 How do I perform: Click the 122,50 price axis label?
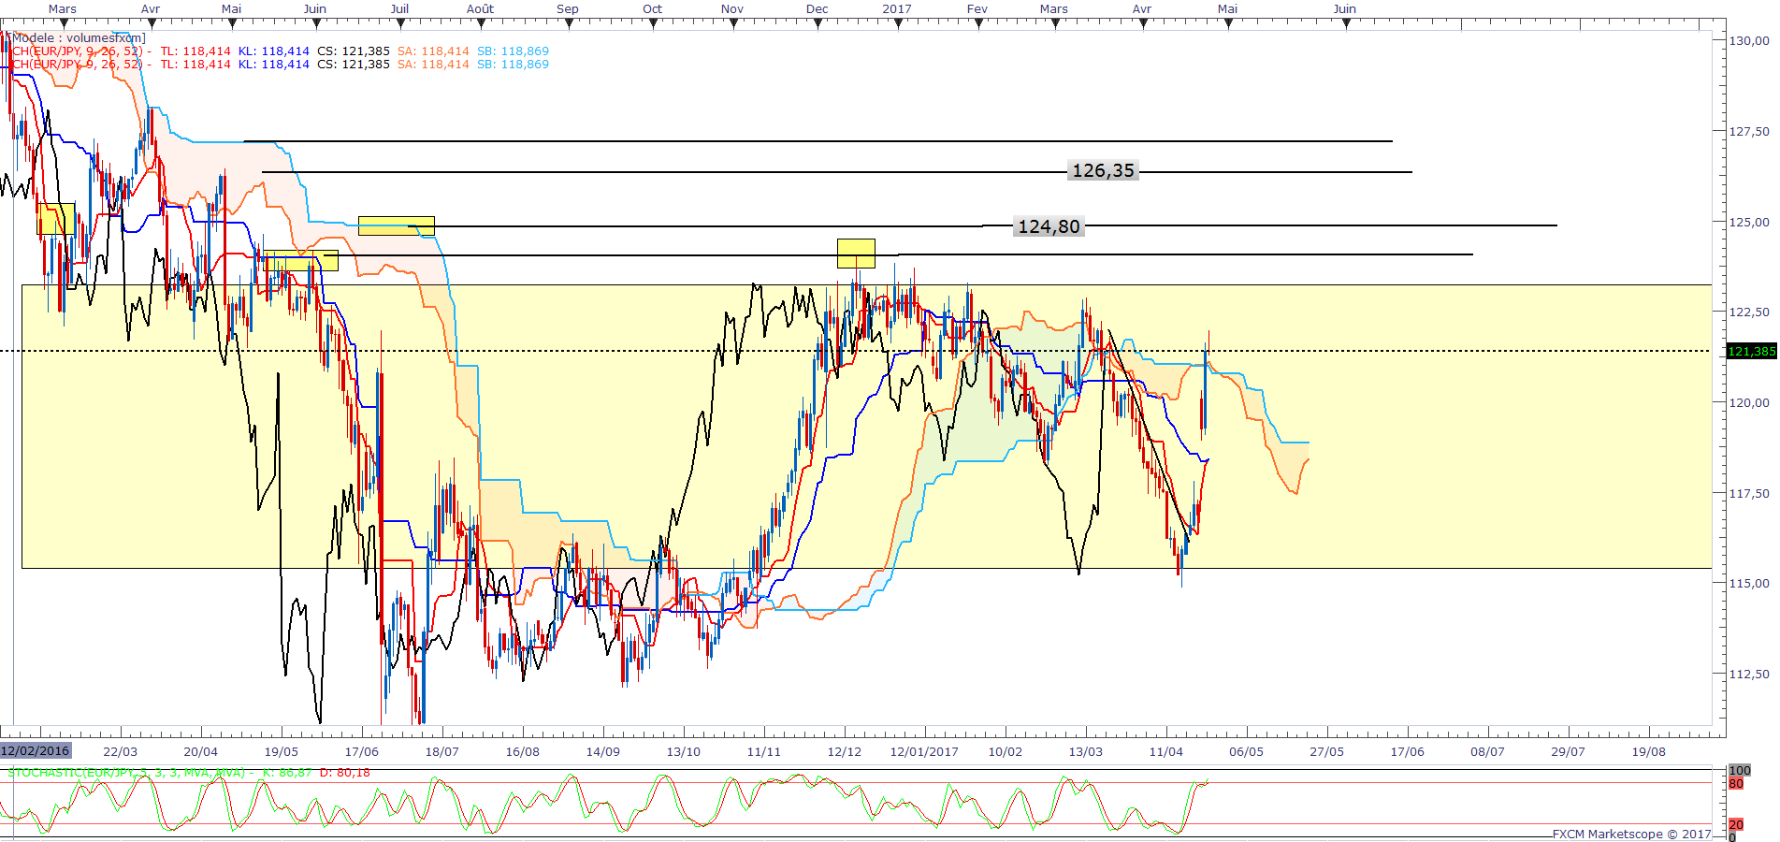(x=1749, y=312)
